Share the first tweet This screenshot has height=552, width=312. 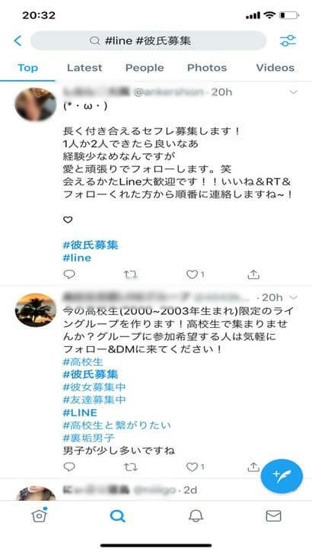(253, 274)
